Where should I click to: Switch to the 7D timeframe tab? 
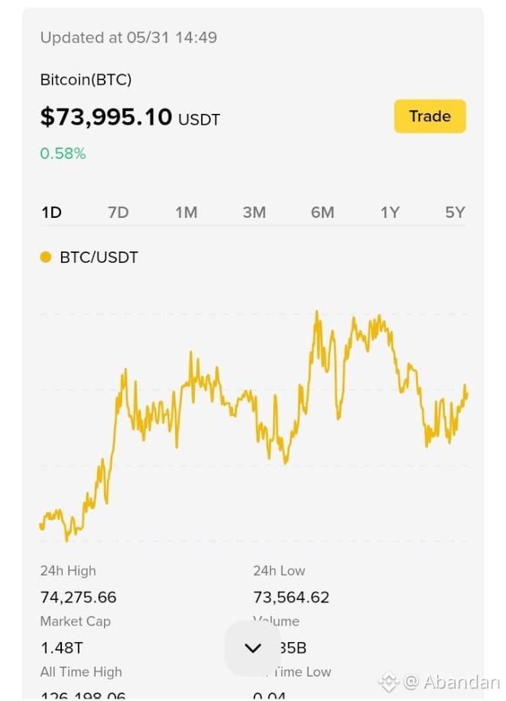pos(118,213)
